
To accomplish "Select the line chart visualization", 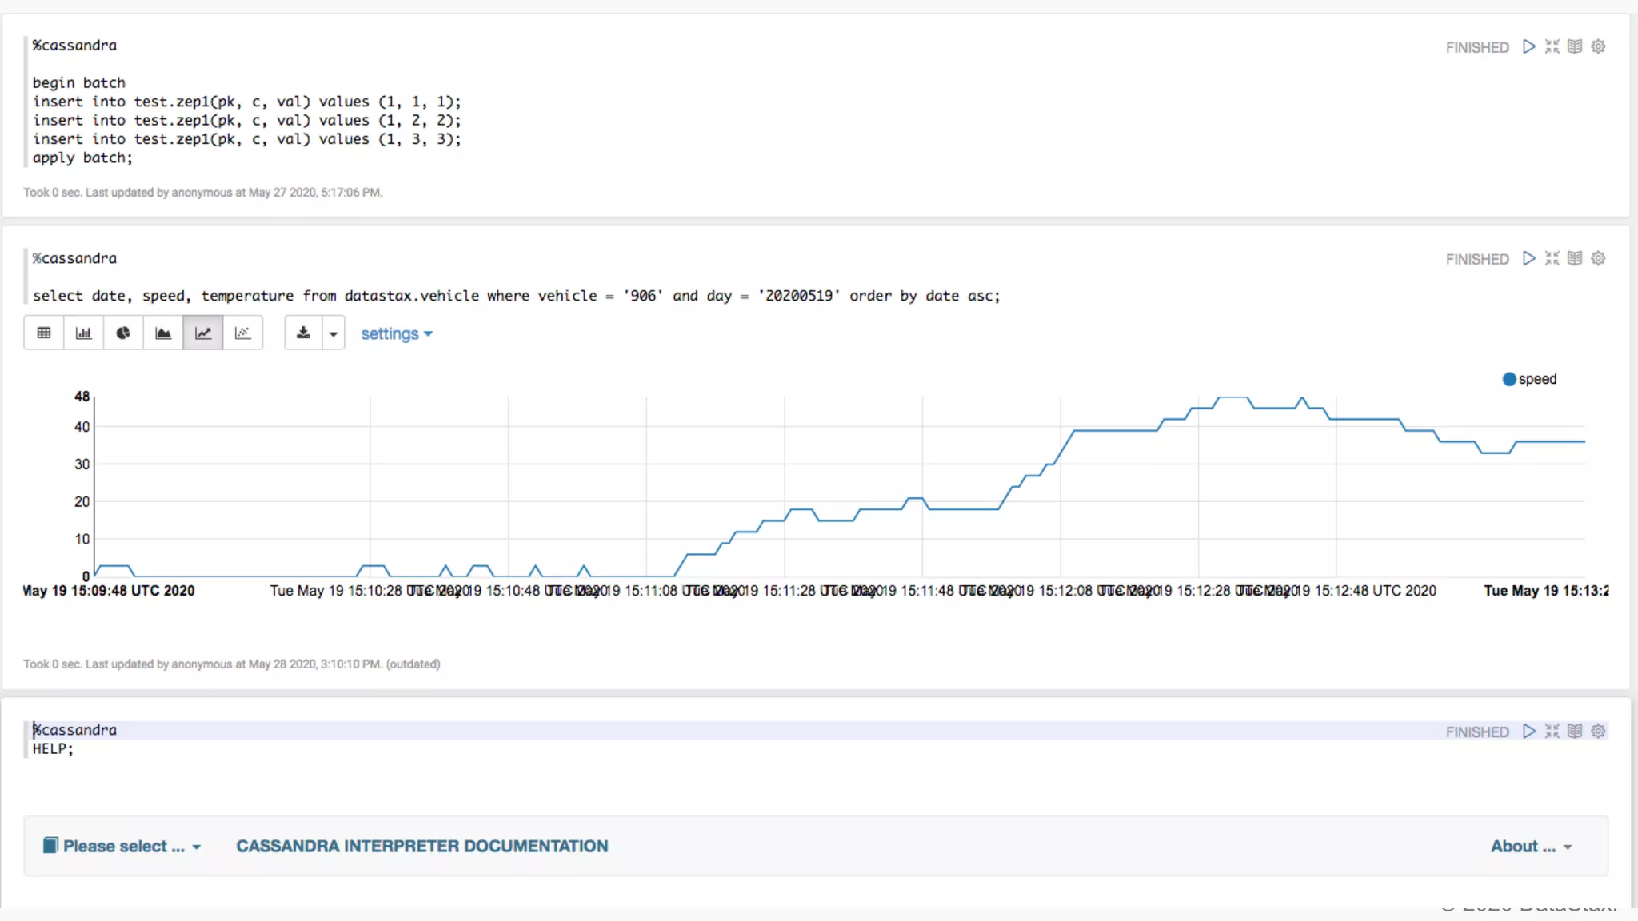I will click(x=203, y=333).
